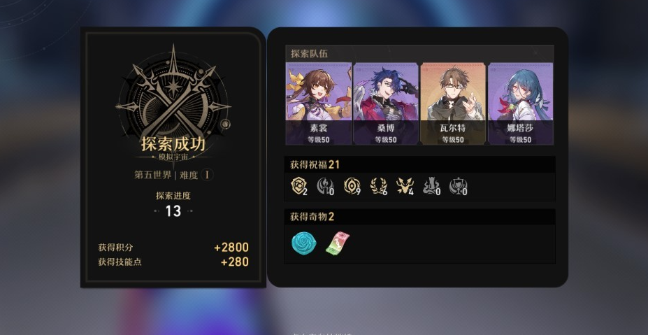Image resolution: width=648 pixels, height=335 pixels.
Task: Select the grey candle flame blessing icon
Action: tap(325, 186)
